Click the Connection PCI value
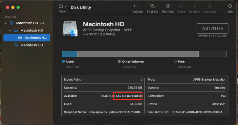The height and width of the screenshot is (125, 238). [223, 96]
